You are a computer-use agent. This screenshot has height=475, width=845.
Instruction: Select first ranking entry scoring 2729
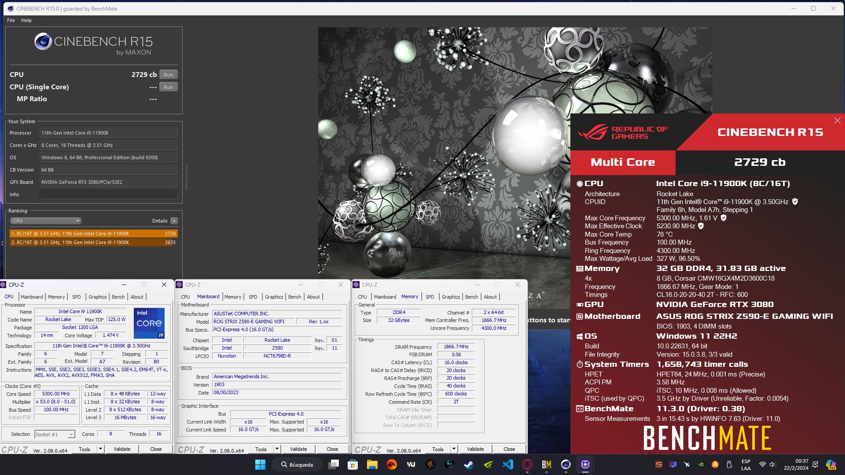point(93,234)
